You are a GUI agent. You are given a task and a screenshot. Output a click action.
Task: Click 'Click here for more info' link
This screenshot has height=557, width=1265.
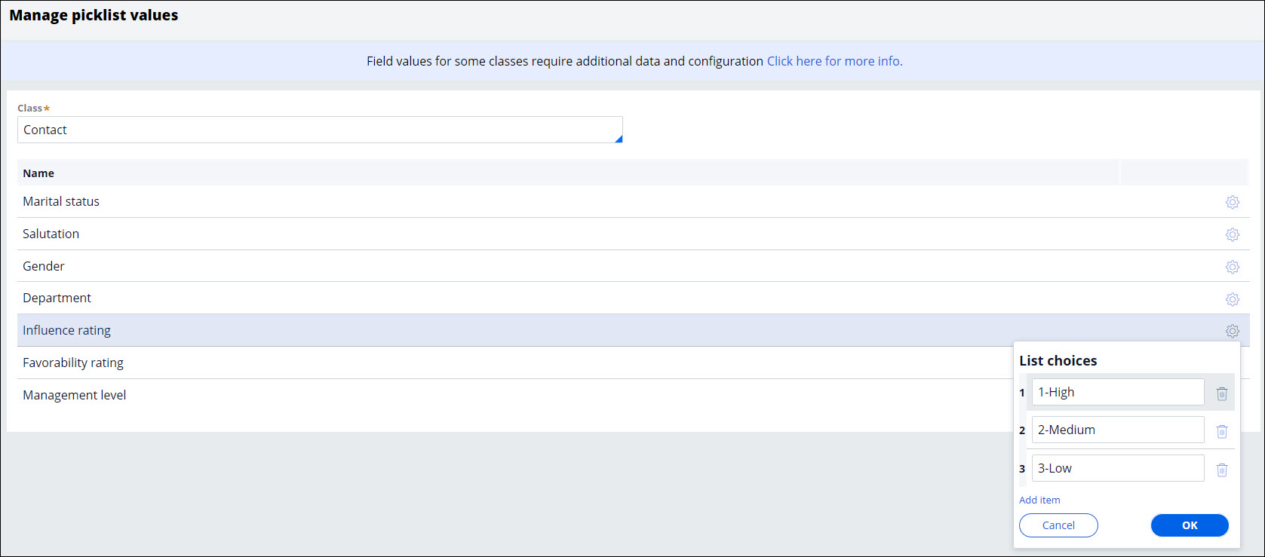834,61
